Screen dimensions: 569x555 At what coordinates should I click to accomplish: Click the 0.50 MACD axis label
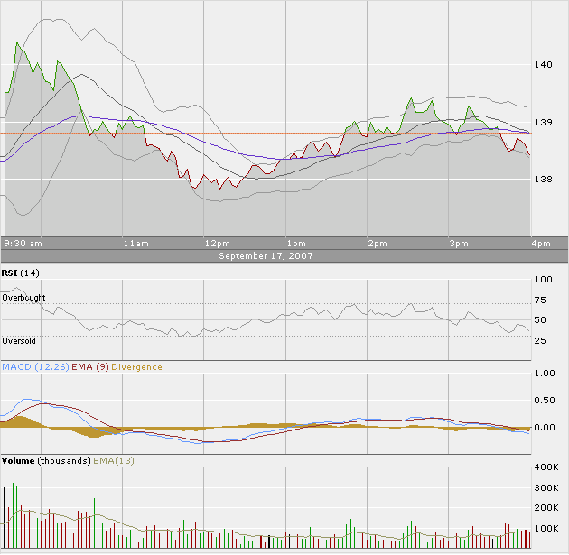[x=546, y=400]
